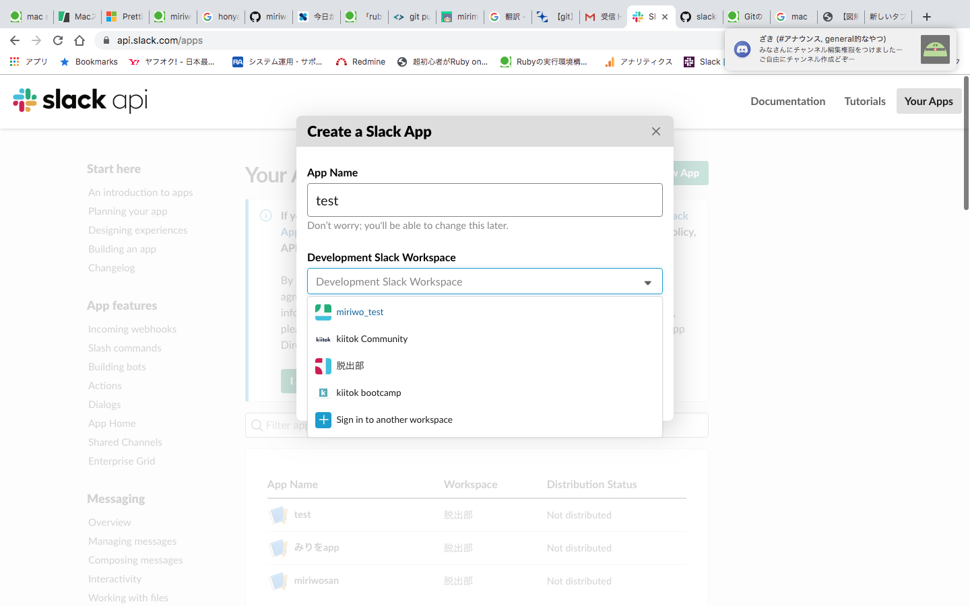Switch to the Gmail 受信 tab
This screenshot has width=970, height=606.
[603, 17]
